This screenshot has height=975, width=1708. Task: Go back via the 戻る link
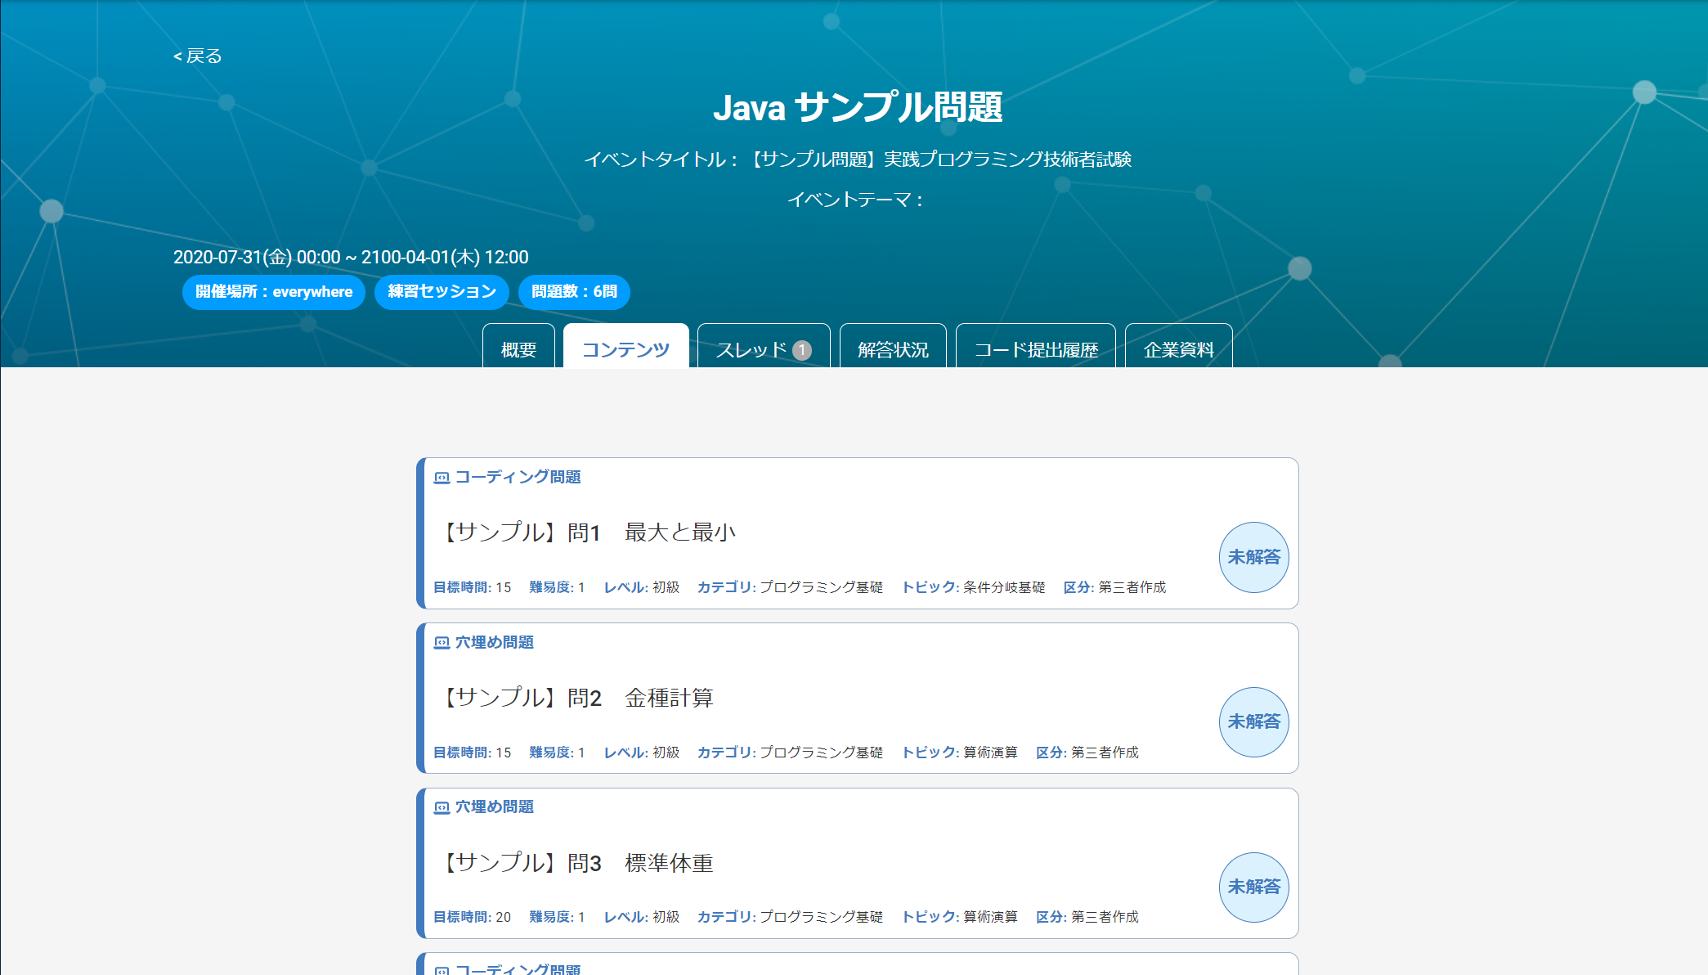pyautogui.click(x=197, y=56)
